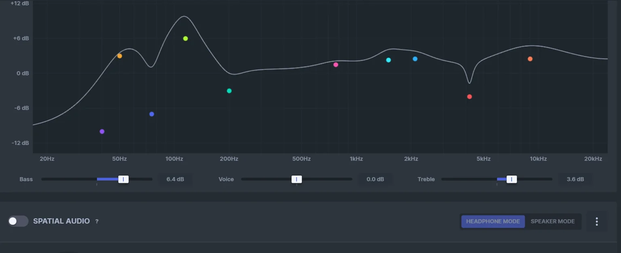Click the Voice slider handle
This screenshot has height=253, width=621.
pos(297,179)
